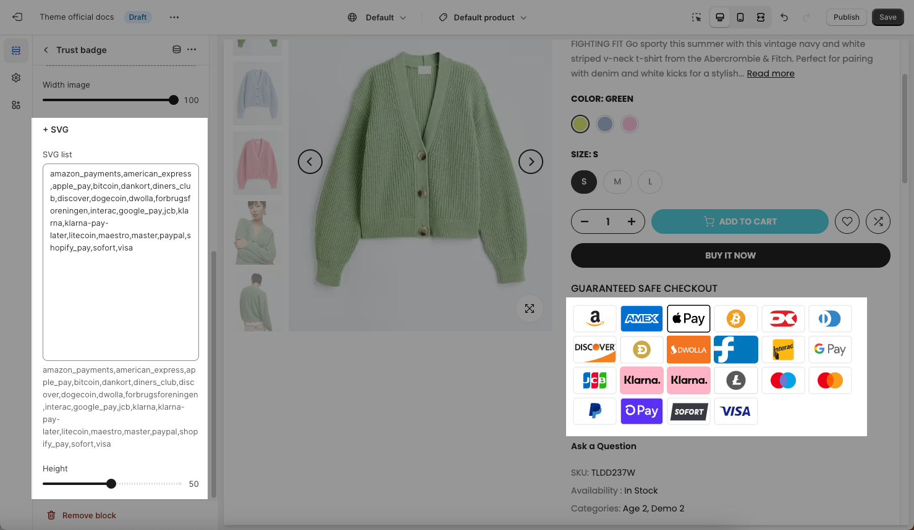Select size M option
914x530 pixels.
click(617, 181)
